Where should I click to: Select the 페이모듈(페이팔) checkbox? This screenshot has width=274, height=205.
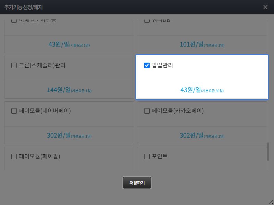click(x=14, y=156)
